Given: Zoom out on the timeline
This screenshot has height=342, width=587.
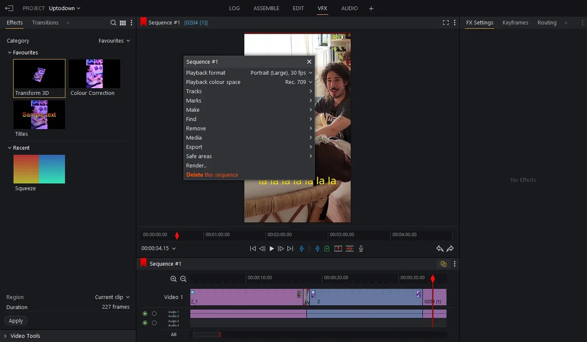Looking at the screenshot, I should 183,279.
